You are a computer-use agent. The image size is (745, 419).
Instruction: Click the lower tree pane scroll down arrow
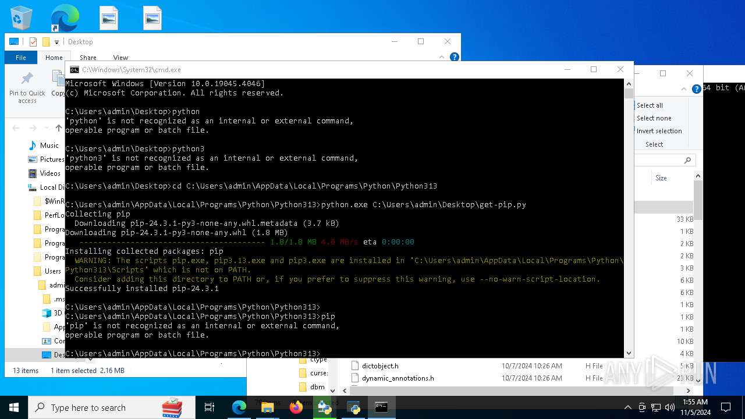(332, 390)
